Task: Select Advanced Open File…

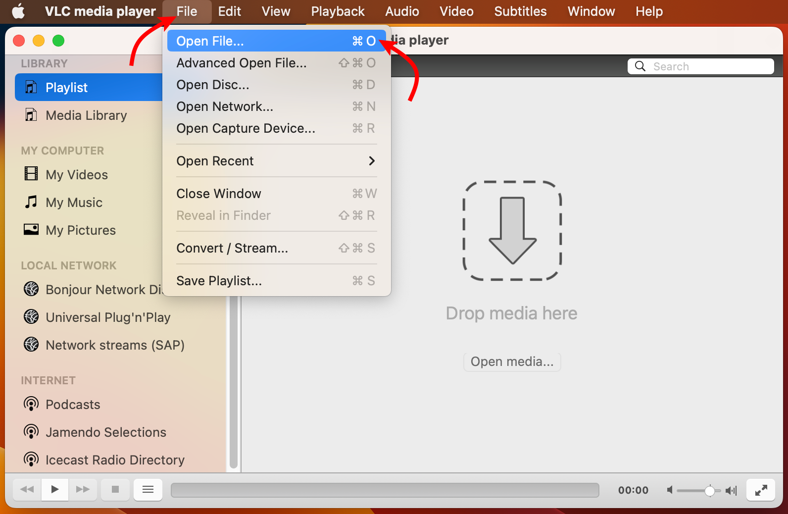Action: point(277,63)
